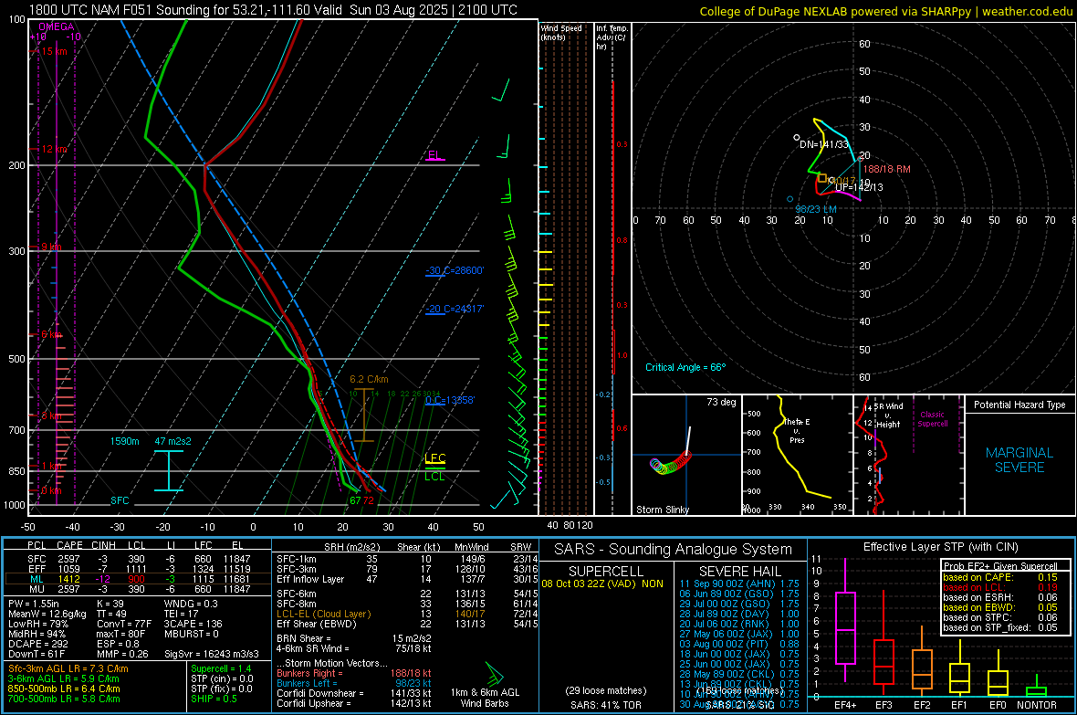
Task: Click the UP=142/13 Corfidi upshear label
Action: point(859,187)
